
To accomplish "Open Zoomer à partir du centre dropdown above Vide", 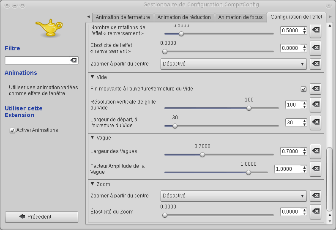I will tap(234, 64).
